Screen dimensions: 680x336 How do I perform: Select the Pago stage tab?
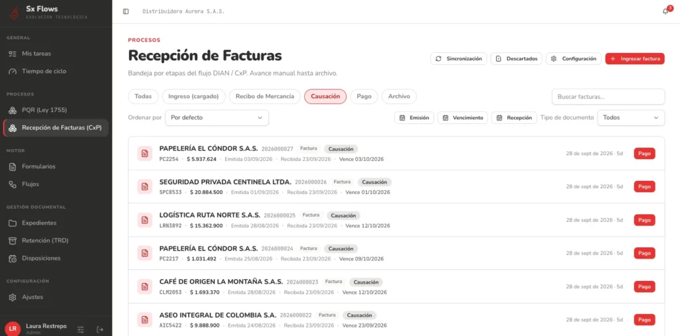pyautogui.click(x=365, y=96)
